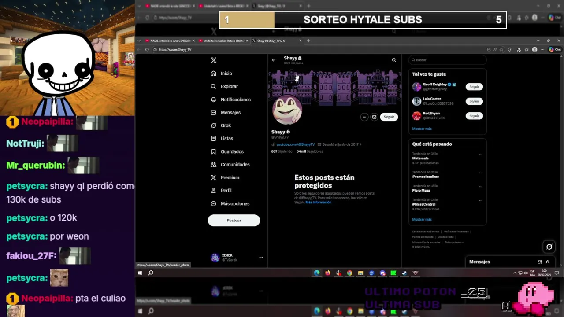Viewport: 564px width, 317px height.
Task: Compose new message in Mensajes drawer
Action: [539, 262]
